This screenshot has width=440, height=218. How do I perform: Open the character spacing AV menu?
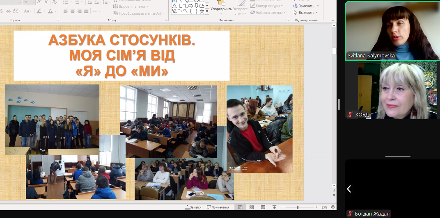pyautogui.click(x=16, y=11)
